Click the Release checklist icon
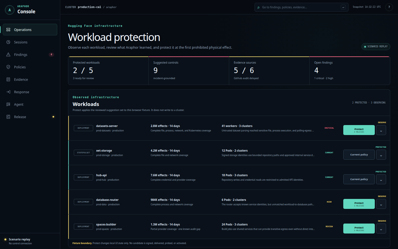Image resolution: width=398 pixels, height=249 pixels. pos(8,117)
